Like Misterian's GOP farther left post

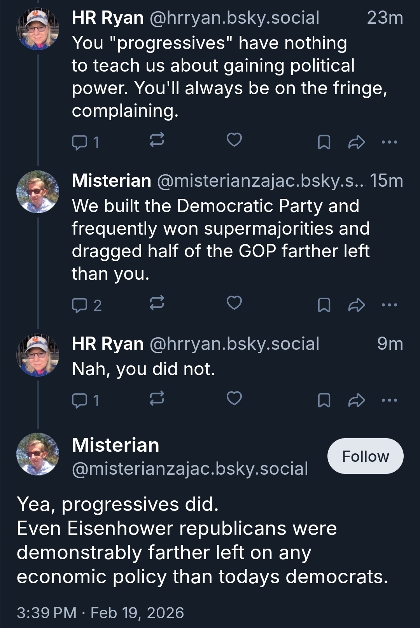(234, 303)
